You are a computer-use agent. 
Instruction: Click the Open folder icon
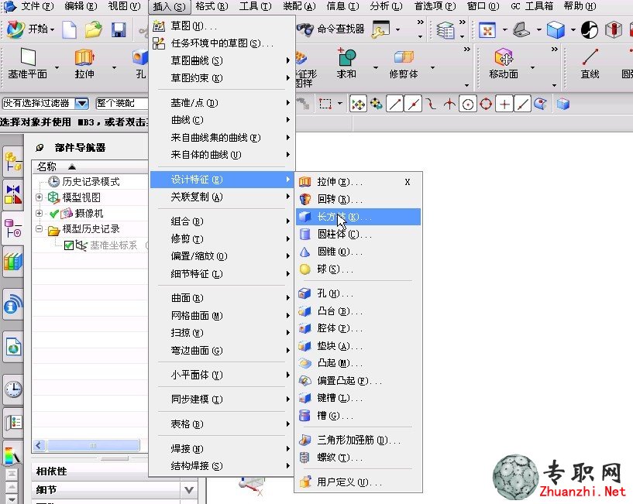93,29
